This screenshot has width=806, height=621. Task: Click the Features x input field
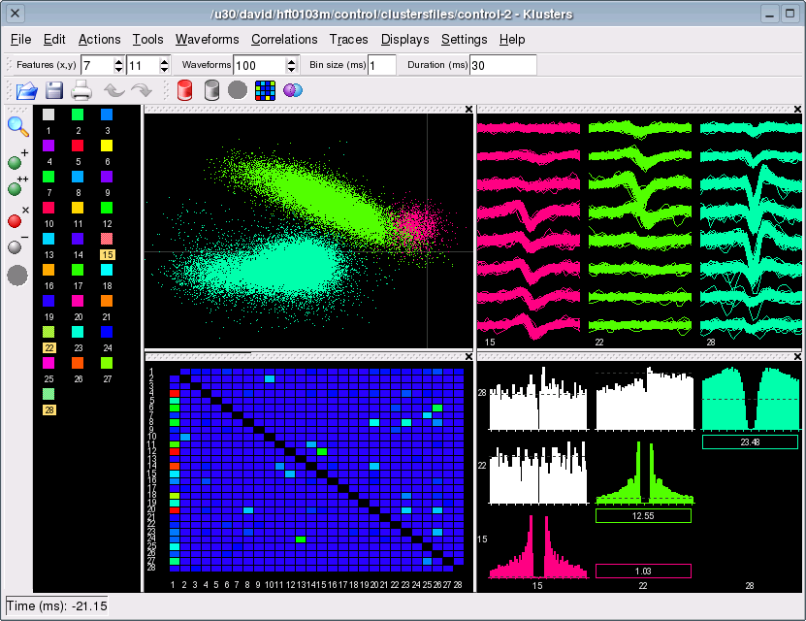coord(97,65)
